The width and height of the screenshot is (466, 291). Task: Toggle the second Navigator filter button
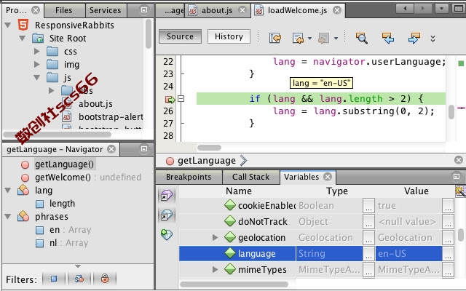click(x=79, y=279)
